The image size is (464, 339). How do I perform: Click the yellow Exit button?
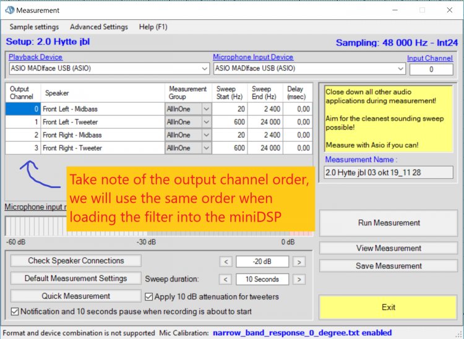coord(389,307)
